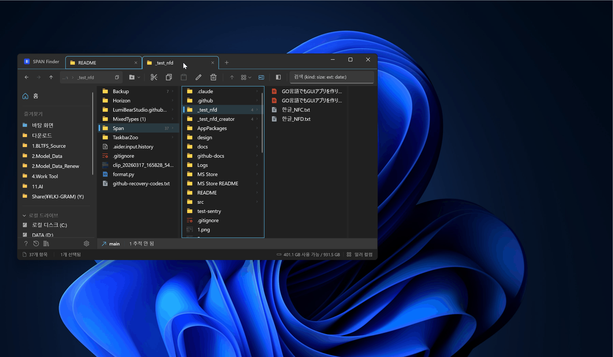
Task: Copy path using the address bar copy icon
Action: pyautogui.click(x=117, y=77)
